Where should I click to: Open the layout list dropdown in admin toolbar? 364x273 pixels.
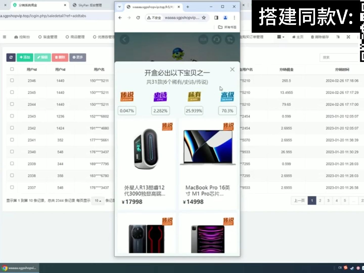pyautogui.click(x=281, y=37)
